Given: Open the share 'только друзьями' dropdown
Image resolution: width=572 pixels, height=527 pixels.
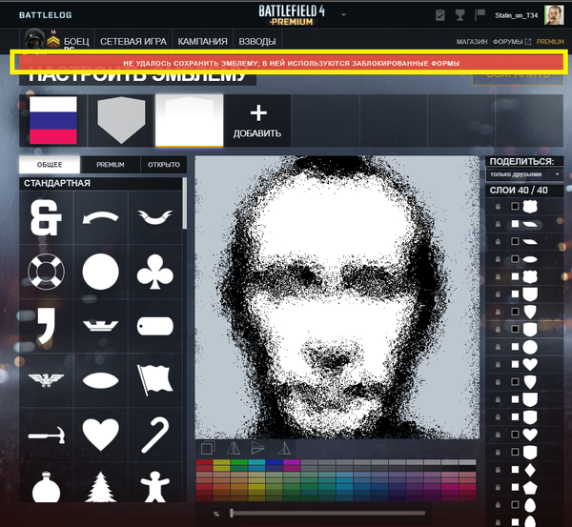Looking at the screenshot, I should click(527, 175).
